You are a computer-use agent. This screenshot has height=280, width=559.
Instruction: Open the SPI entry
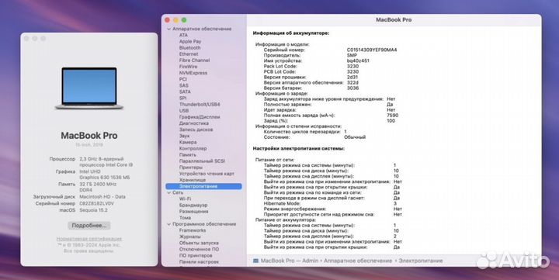click(x=182, y=98)
